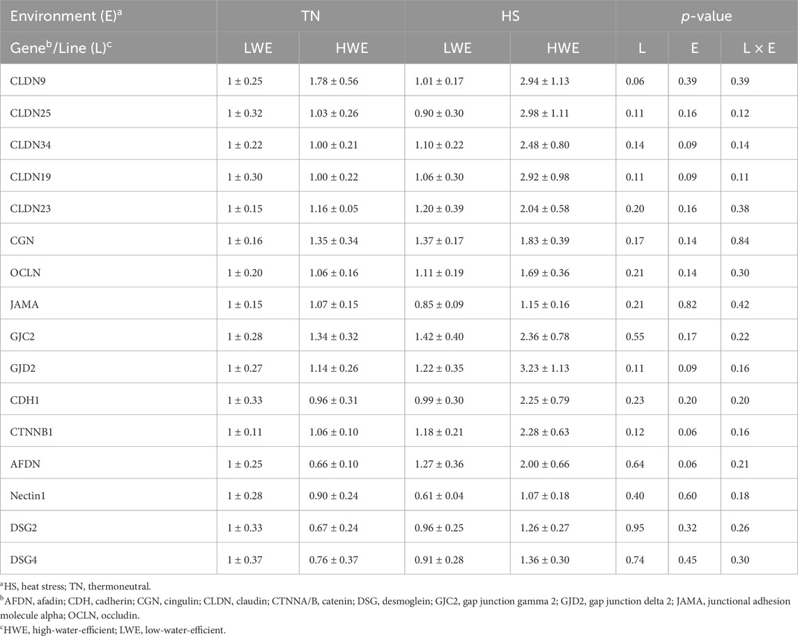Viewport: 798px width, 636px height.
Task: Select the 3.23 ± 1.13 cell
Action: coord(544,368)
